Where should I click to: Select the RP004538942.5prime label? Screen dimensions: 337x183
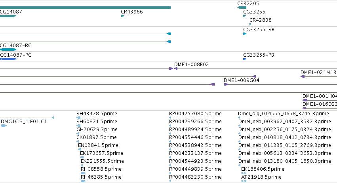click(195, 145)
